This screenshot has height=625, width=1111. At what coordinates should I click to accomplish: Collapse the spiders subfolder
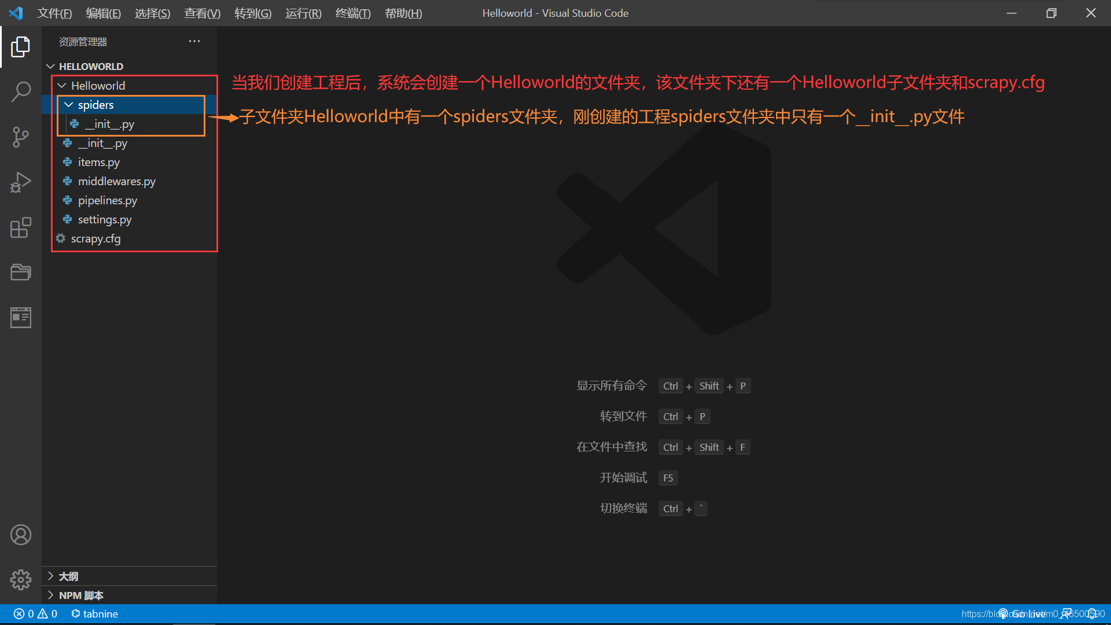click(69, 105)
